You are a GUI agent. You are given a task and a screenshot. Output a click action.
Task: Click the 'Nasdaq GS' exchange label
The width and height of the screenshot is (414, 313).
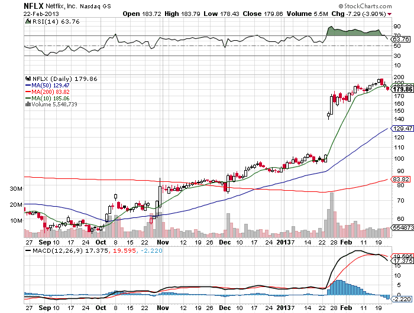coord(95,6)
